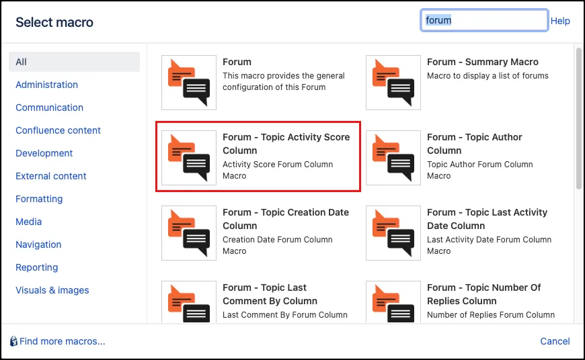Choose the Topic Last Activity Date icon
The image size is (585, 360).
tap(393, 233)
